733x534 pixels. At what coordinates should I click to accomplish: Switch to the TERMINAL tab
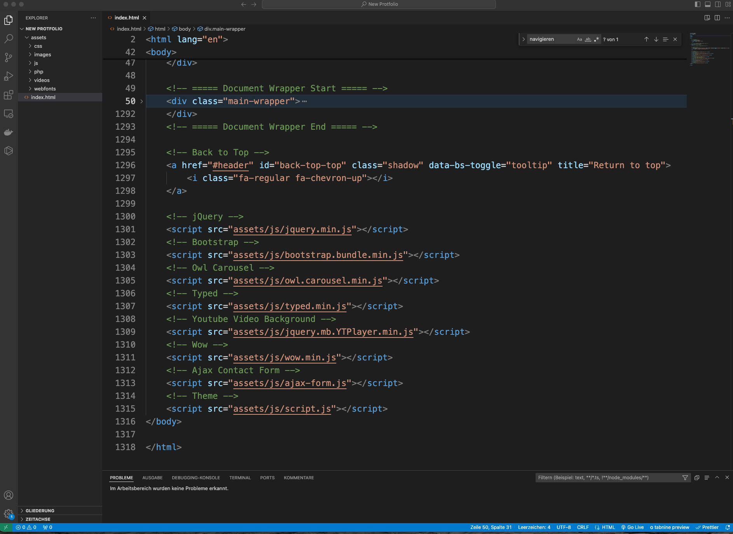pyautogui.click(x=240, y=478)
